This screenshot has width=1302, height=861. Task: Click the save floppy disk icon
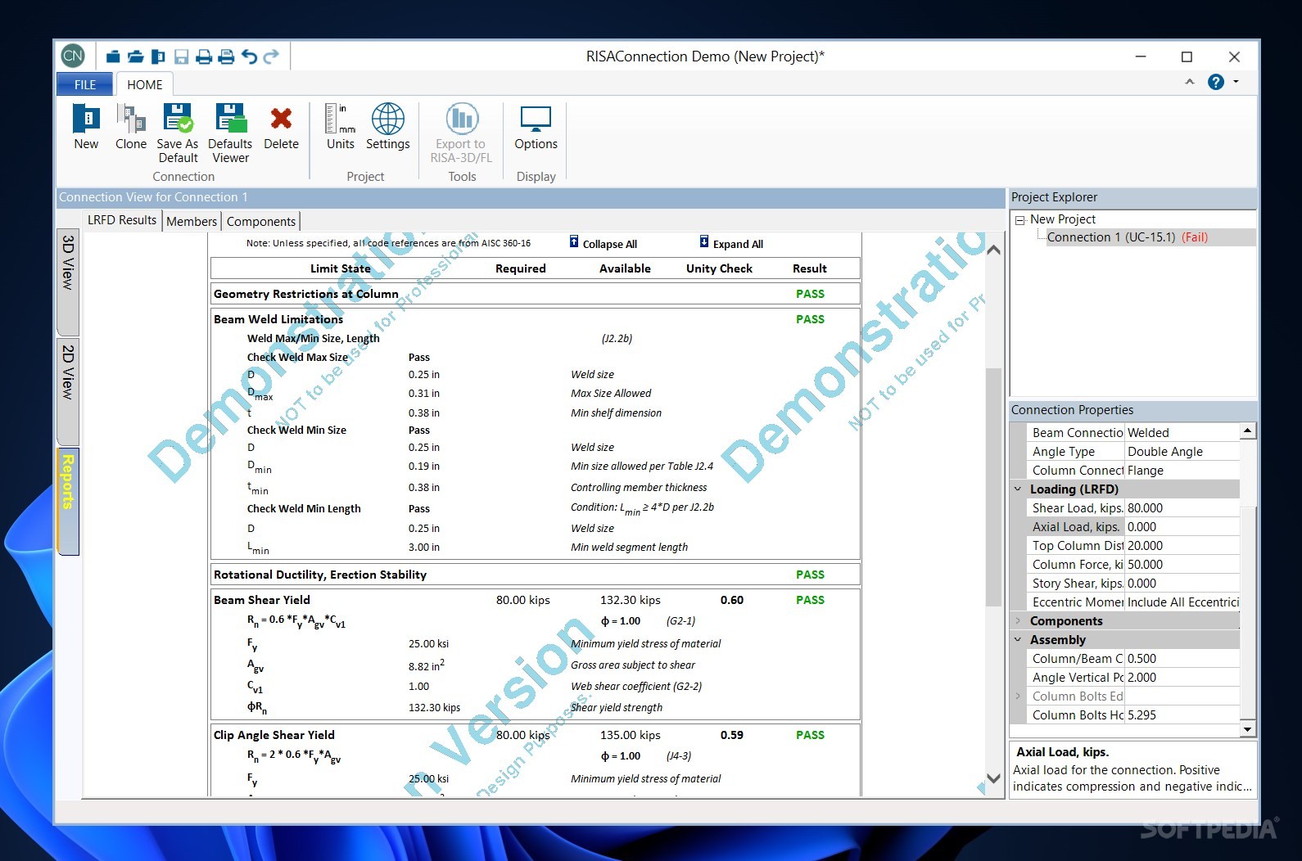181,56
